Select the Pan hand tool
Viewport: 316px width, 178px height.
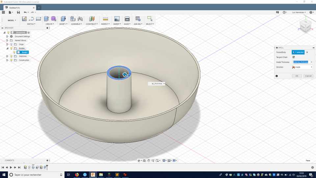tap(148, 161)
